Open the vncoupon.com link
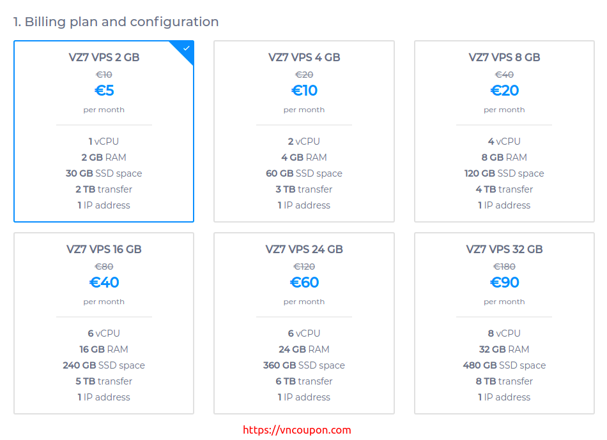The height and width of the screenshot is (440, 607). coord(297,430)
